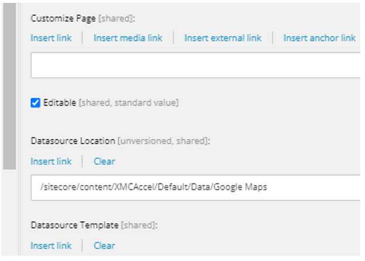Clear the Datasource Template value
This screenshot has height=261, width=365.
104,246
